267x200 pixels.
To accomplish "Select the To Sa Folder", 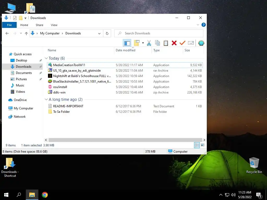I will point(125,111).
